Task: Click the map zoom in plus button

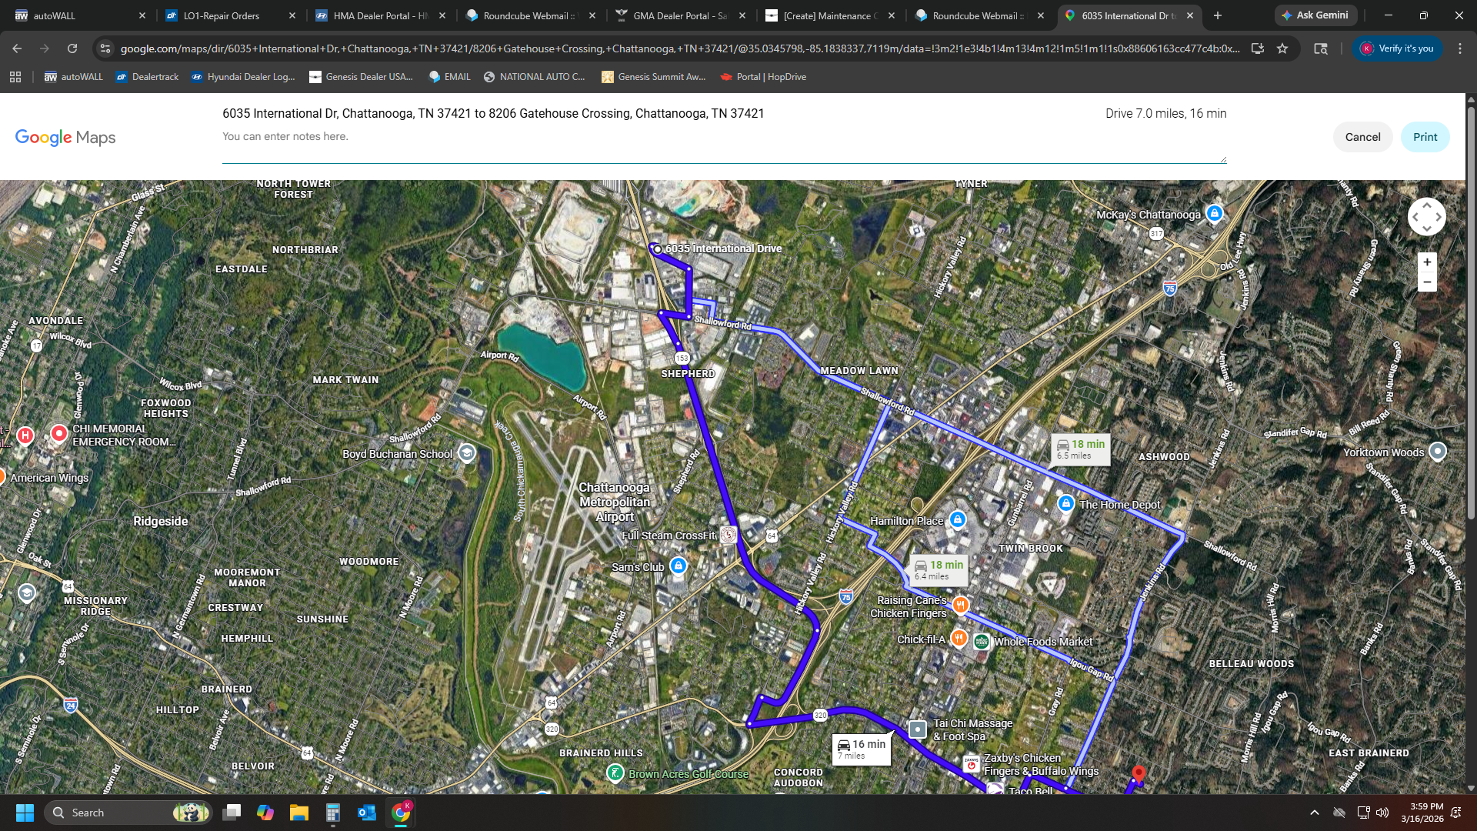Action: [1427, 262]
